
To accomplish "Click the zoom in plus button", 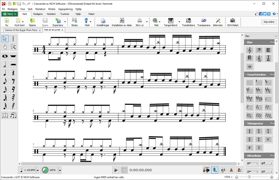I will tap(272, 177).
